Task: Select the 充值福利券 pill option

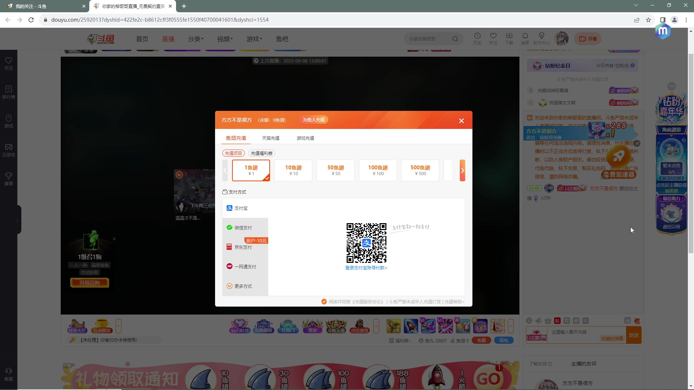Action: [262, 153]
